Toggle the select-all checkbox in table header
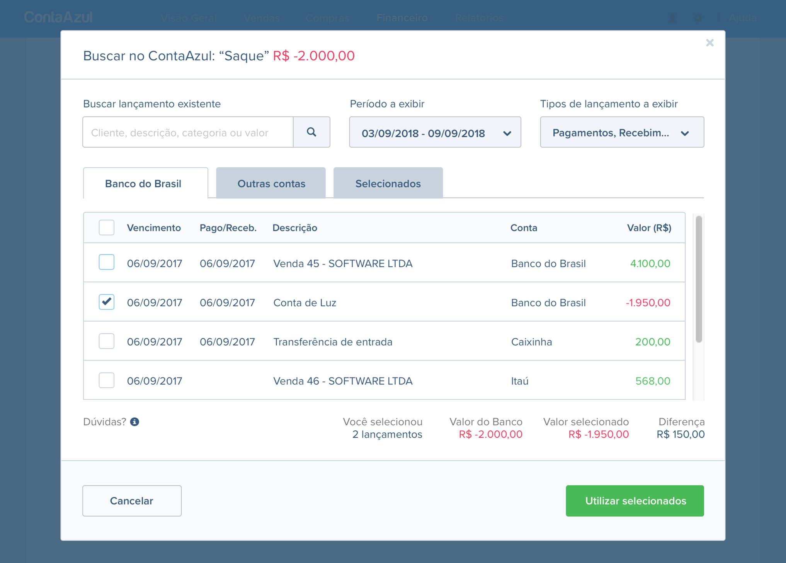Image resolution: width=786 pixels, height=563 pixels. coord(106,228)
